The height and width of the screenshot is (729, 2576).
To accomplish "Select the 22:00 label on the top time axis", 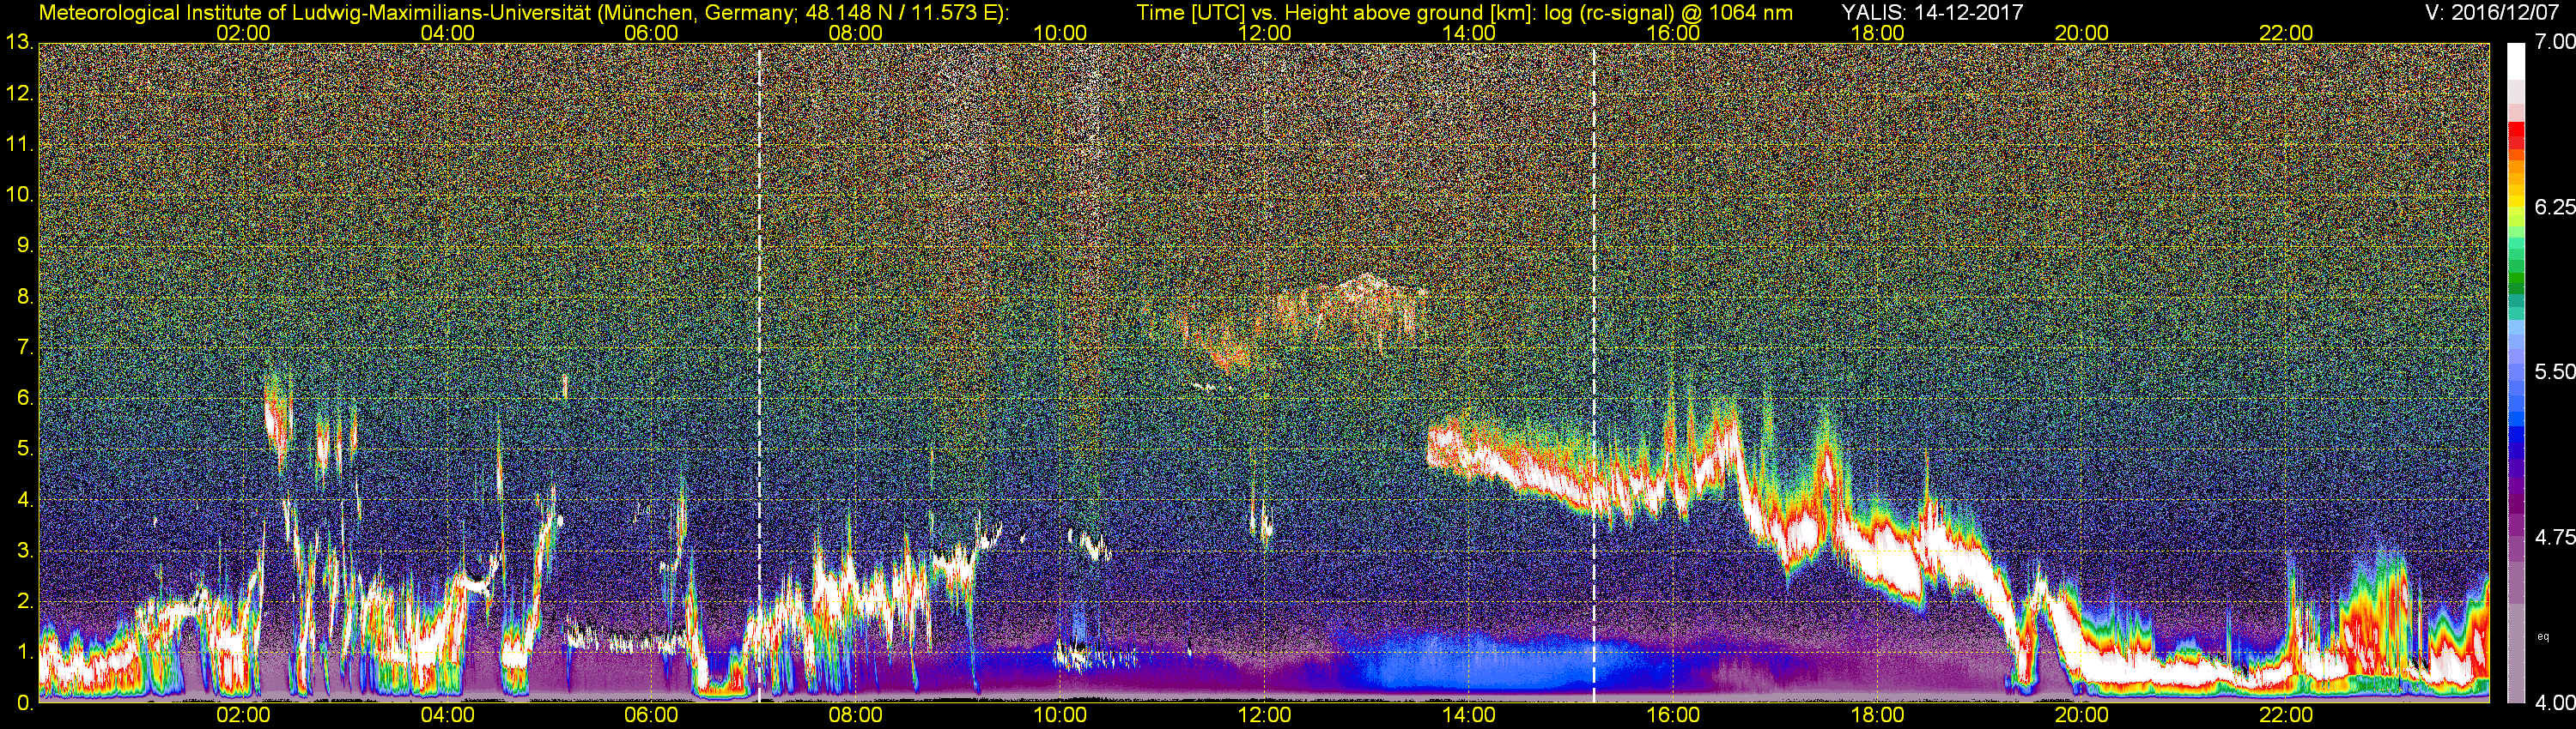I will pyautogui.click(x=2286, y=33).
